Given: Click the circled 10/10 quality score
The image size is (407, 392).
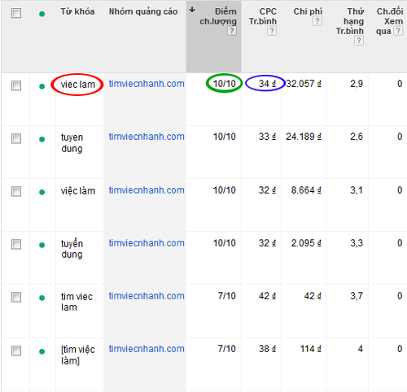Looking at the screenshot, I should click(x=224, y=84).
